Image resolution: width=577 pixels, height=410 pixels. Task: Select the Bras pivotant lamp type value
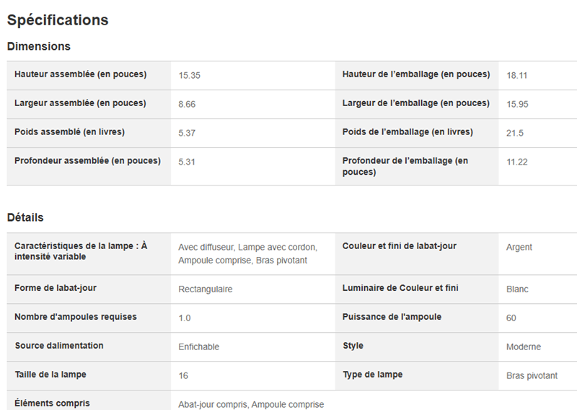click(x=532, y=376)
